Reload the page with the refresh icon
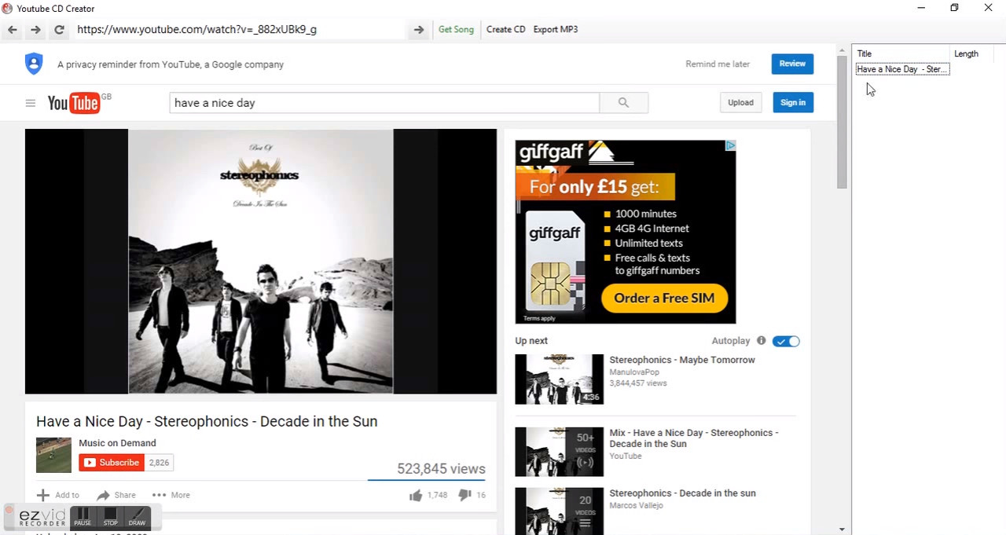1006x535 pixels. [59, 30]
